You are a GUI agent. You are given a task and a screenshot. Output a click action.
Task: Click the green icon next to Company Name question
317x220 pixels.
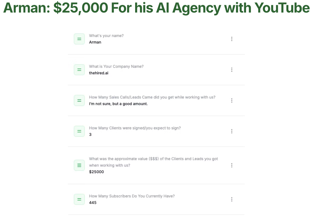(x=79, y=70)
